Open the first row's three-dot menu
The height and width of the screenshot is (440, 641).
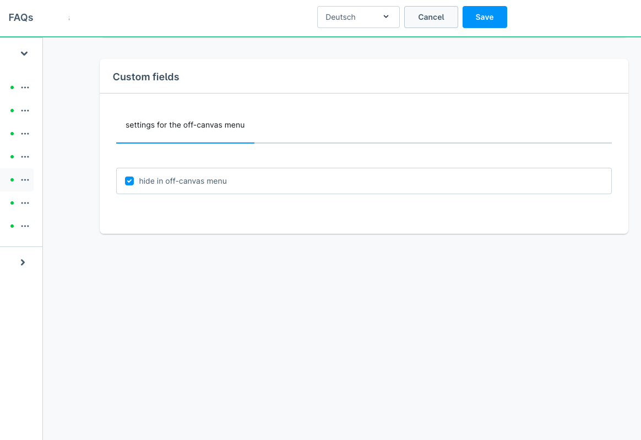[25, 87]
